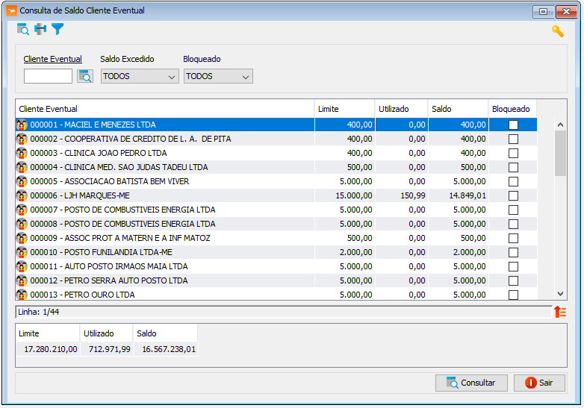Click the Linha: 1/44 status text

[38, 312]
